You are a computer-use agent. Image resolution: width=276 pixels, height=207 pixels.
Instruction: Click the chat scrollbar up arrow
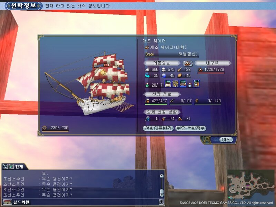pos(161,176)
